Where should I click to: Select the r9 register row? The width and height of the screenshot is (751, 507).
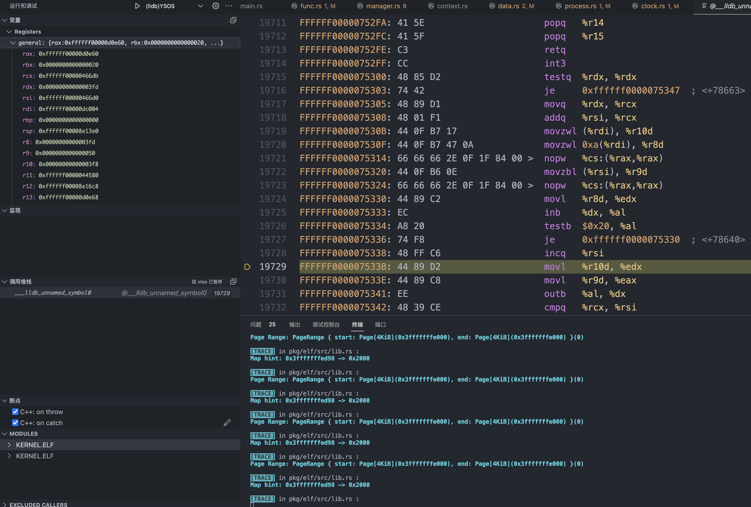120,153
